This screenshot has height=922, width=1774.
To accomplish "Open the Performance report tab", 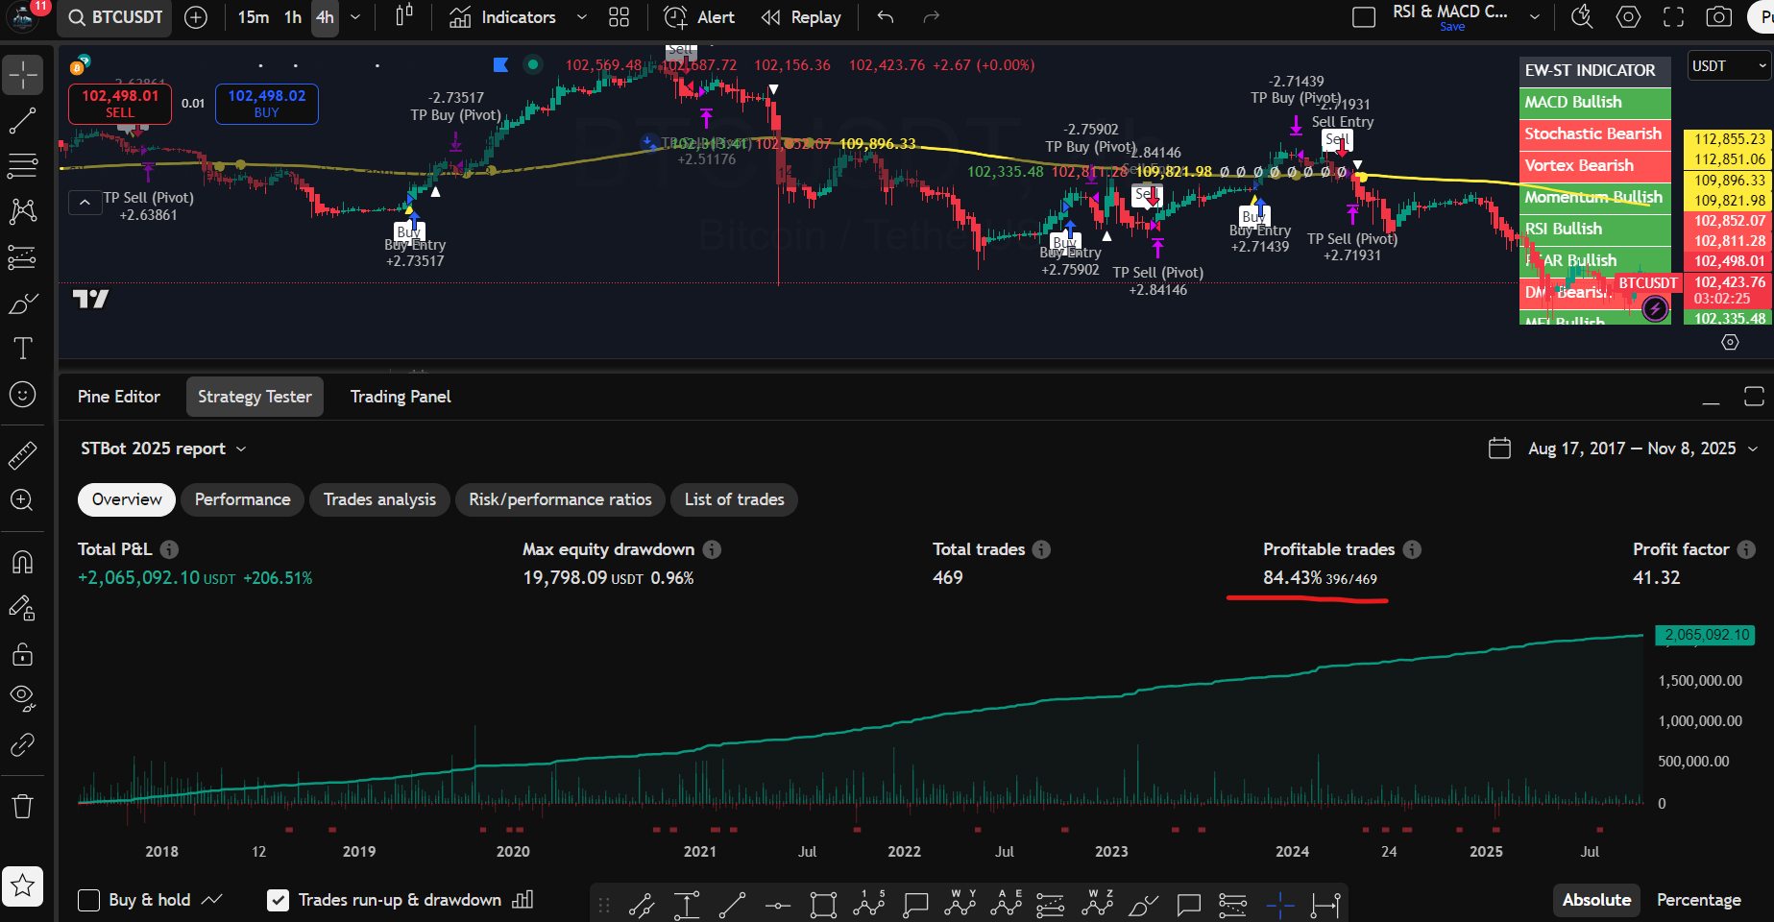I will pos(242,499).
